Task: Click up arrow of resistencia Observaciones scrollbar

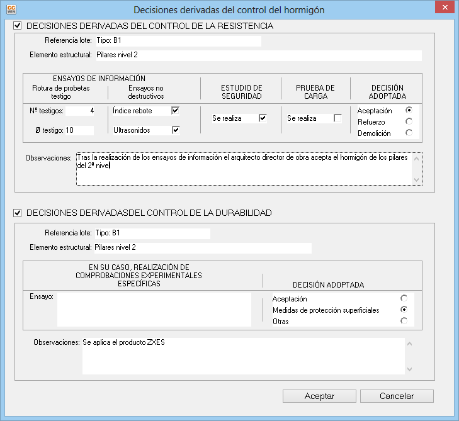Action: click(x=416, y=159)
